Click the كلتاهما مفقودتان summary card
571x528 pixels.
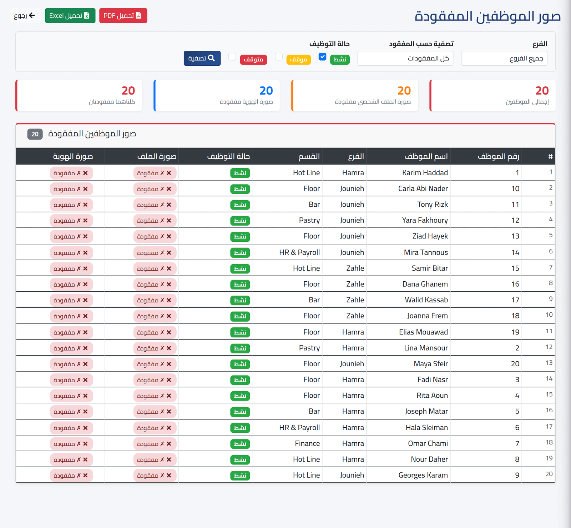click(x=79, y=95)
